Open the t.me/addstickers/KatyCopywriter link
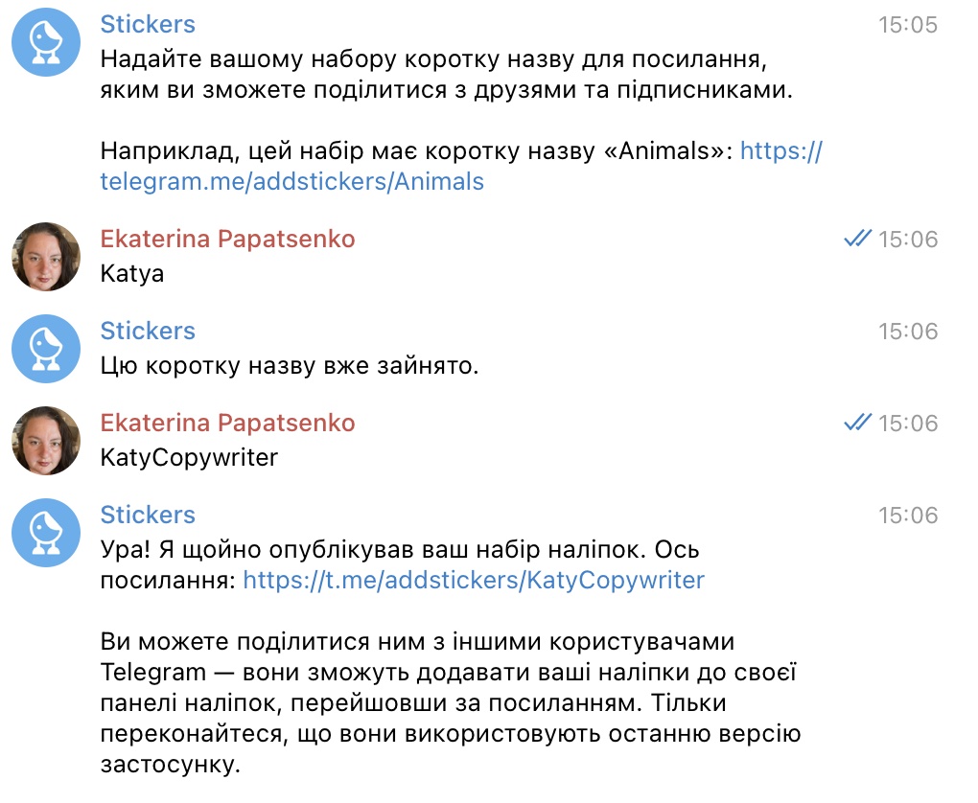 coord(474,580)
